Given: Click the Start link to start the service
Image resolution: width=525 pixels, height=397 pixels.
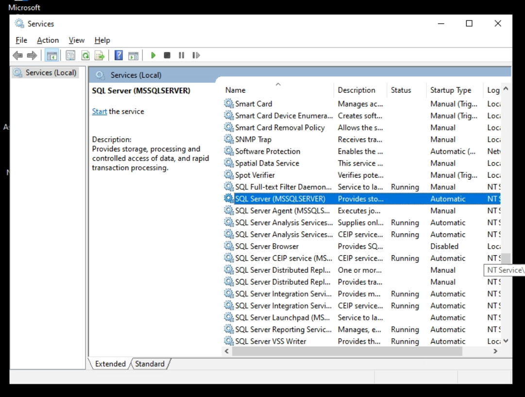Looking at the screenshot, I should coord(100,111).
